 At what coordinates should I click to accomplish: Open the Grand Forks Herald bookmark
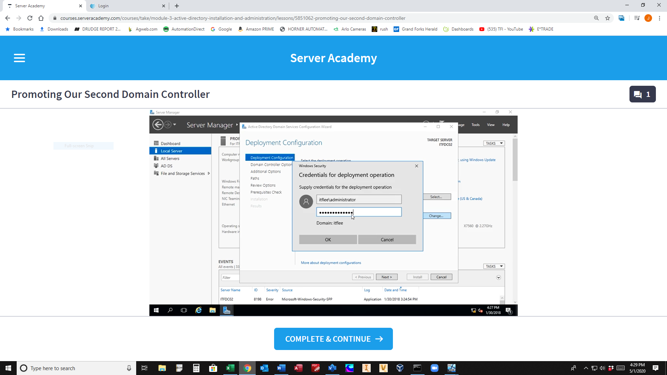tap(415, 29)
